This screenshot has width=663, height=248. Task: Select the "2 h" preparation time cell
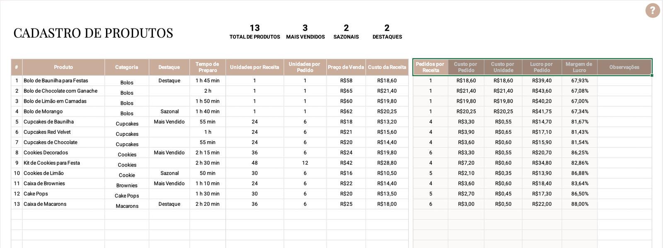[x=208, y=91]
